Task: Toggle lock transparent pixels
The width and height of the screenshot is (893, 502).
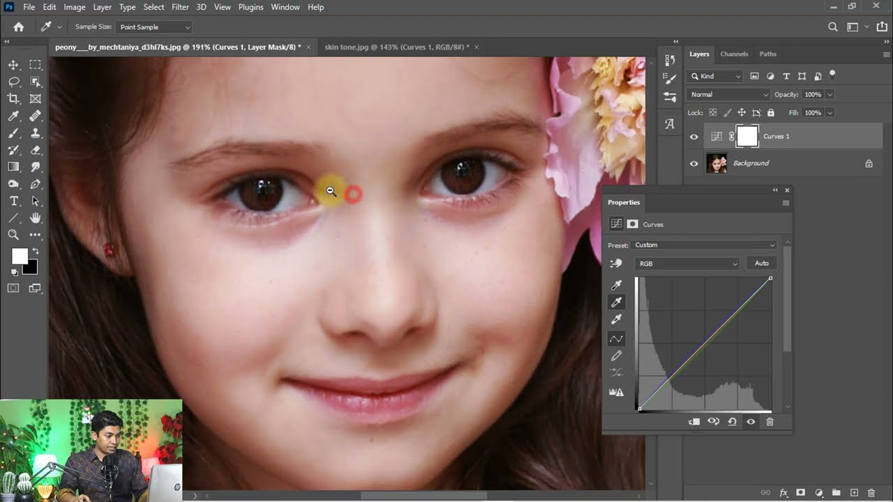Action: coord(712,112)
